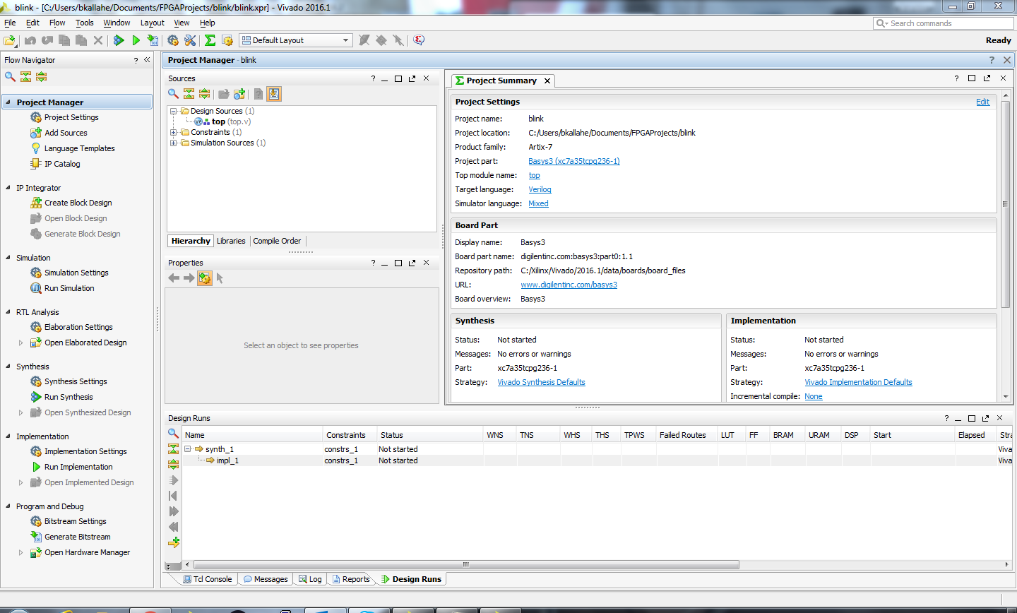This screenshot has width=1017, height=613.
Task: Click the search icon in the Design Runs panel
Action: (173, 433)
